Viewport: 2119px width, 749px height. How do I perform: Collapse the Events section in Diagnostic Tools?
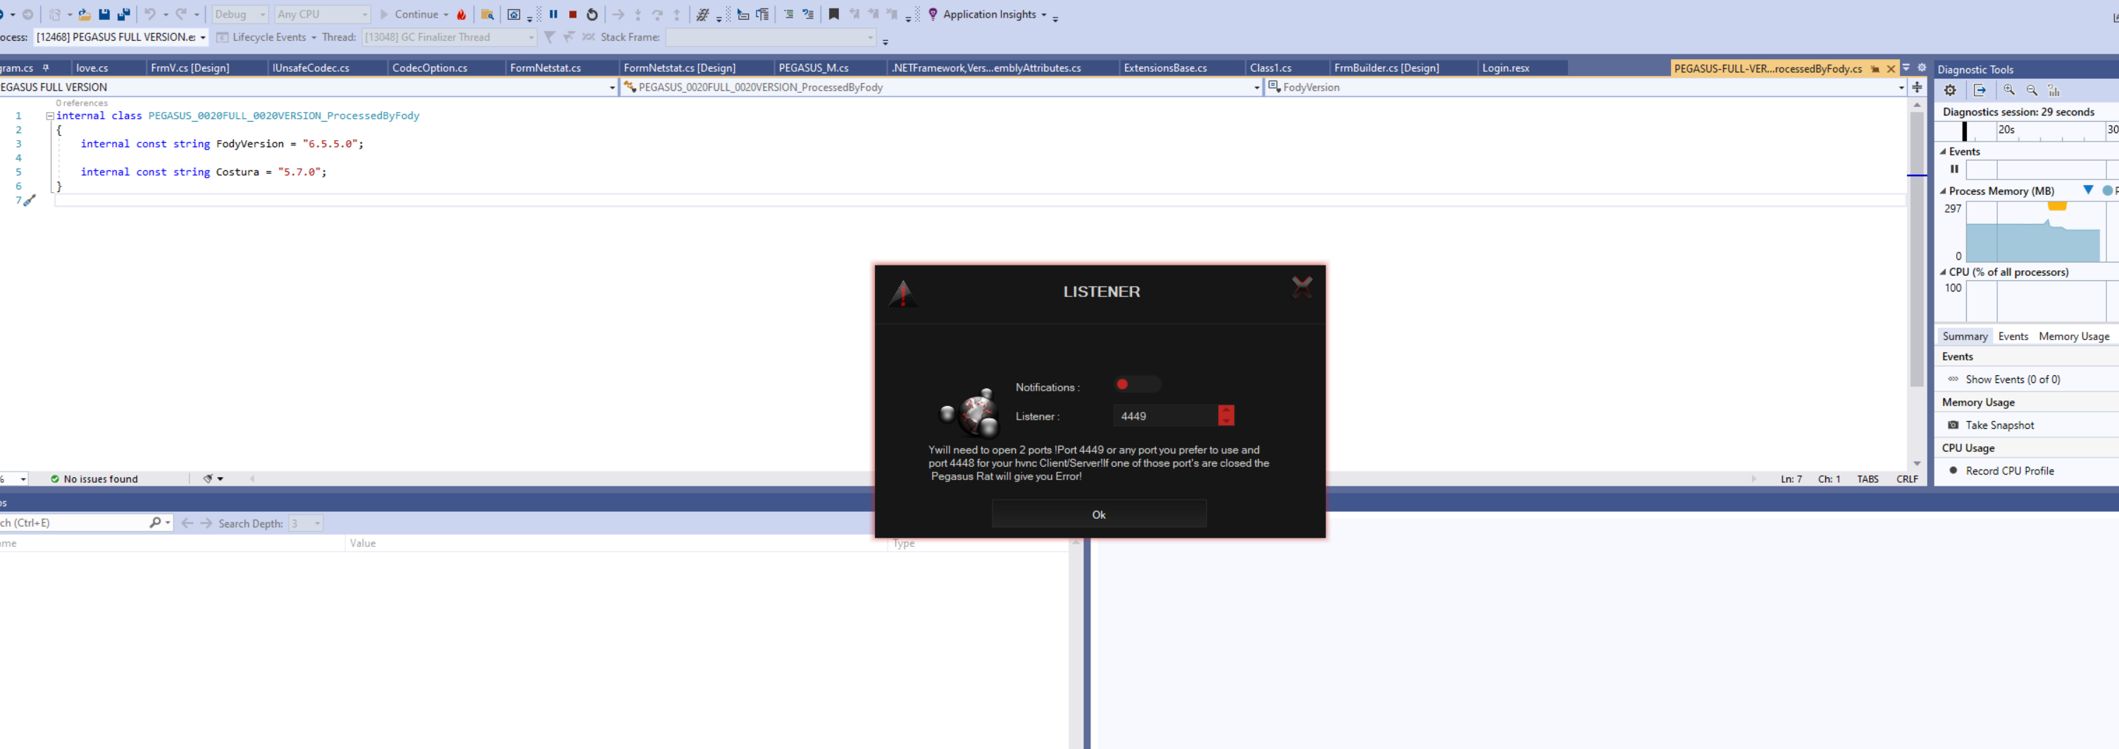[x=1943, y=151]
